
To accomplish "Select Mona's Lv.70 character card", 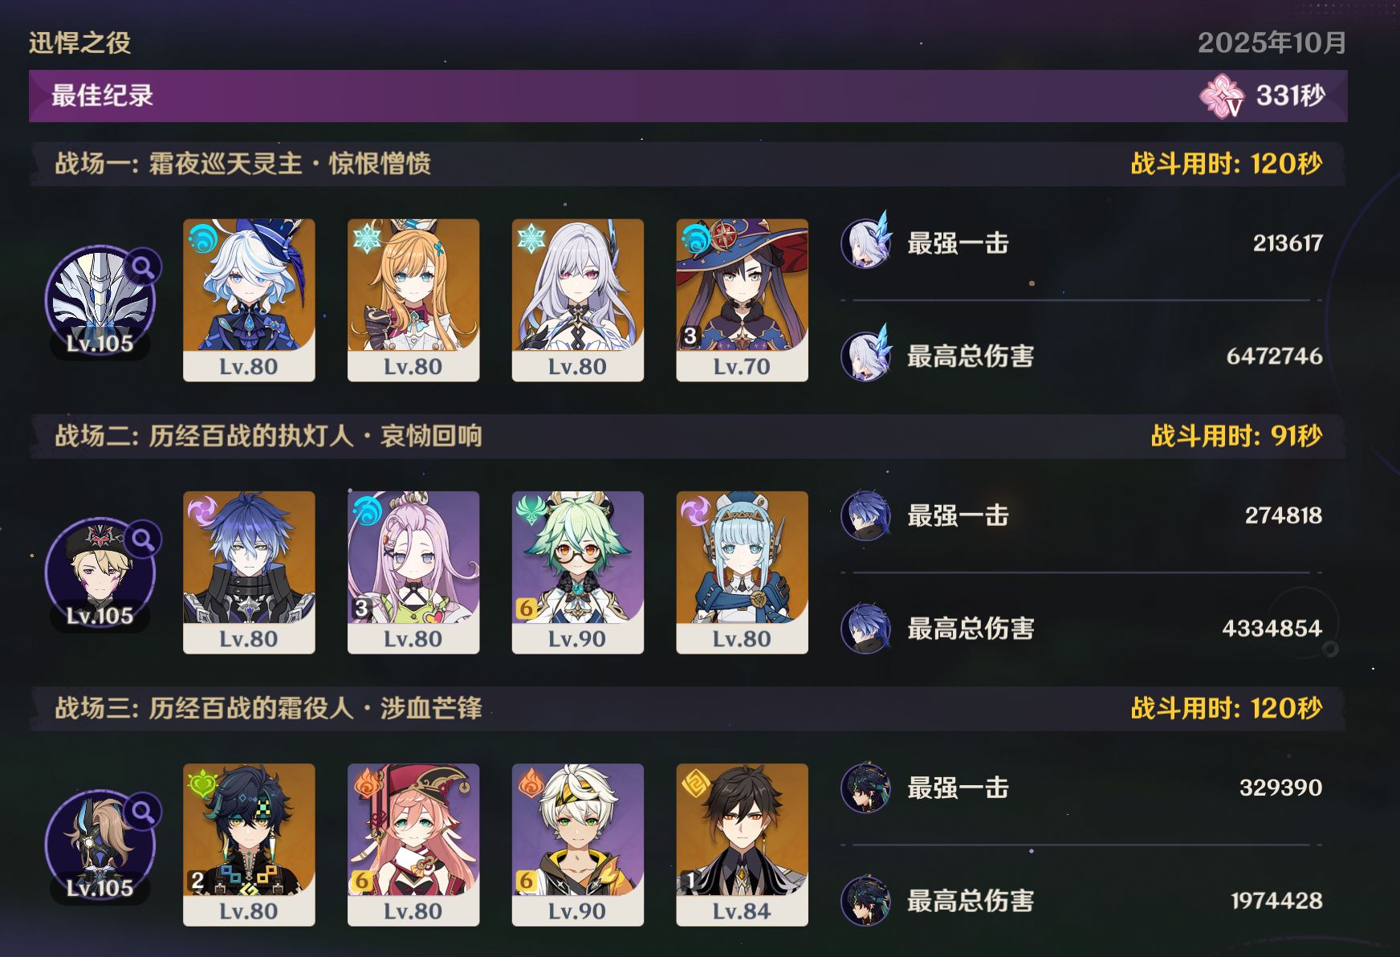I will pos(742,299).
